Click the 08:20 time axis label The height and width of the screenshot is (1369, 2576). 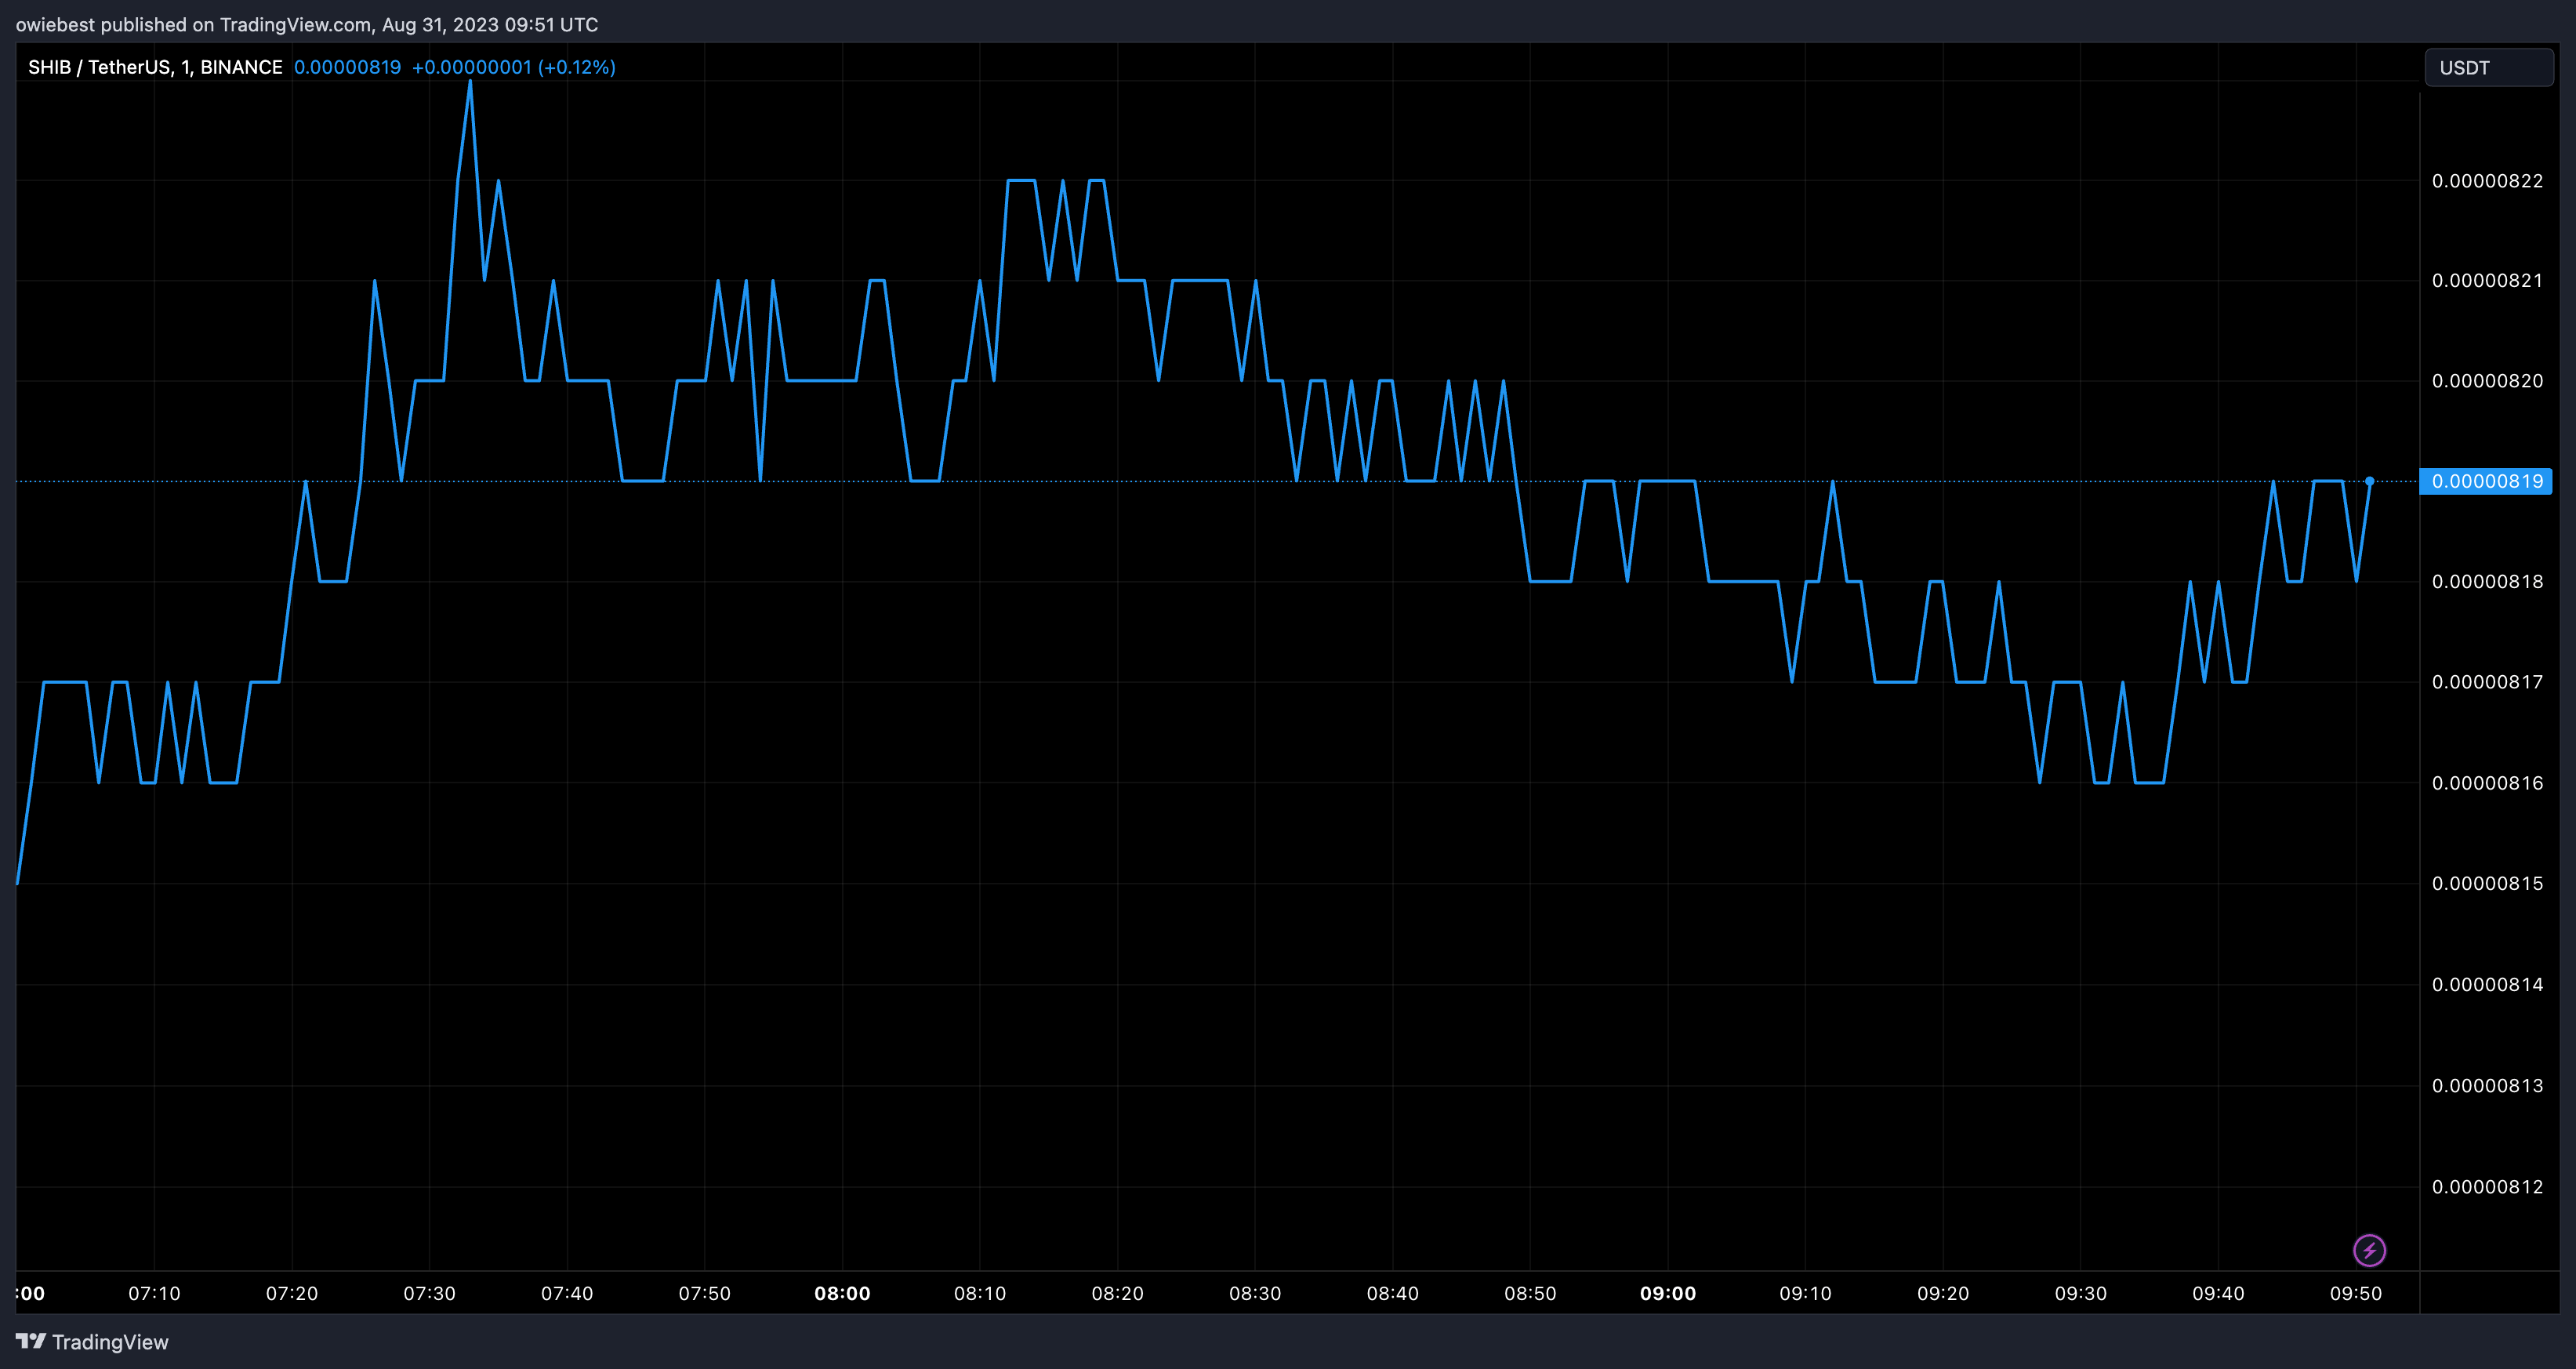pyautogui.click(x=1117, y=1293)
